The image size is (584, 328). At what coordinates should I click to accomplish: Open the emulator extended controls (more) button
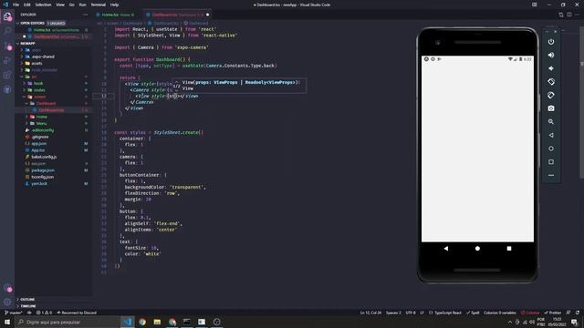point(551,175)
